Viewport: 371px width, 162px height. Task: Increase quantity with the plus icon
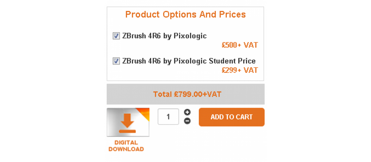[x=187, y=112]
